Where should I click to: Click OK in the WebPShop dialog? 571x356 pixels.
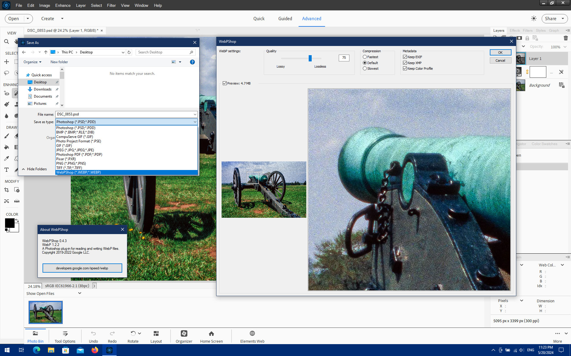(x=501, y=52)
